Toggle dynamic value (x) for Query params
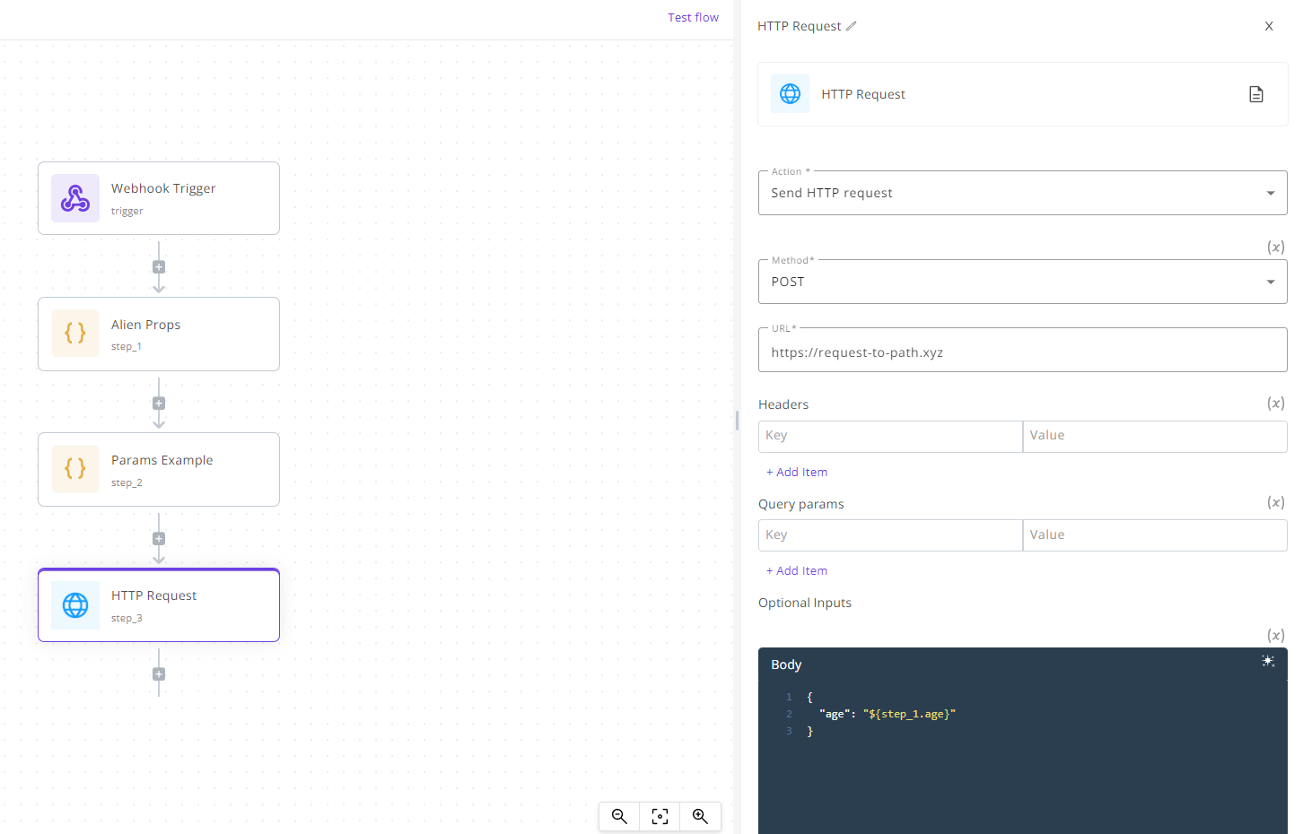Screen dimensions: 1303x834 click(x=1275, y=502)
